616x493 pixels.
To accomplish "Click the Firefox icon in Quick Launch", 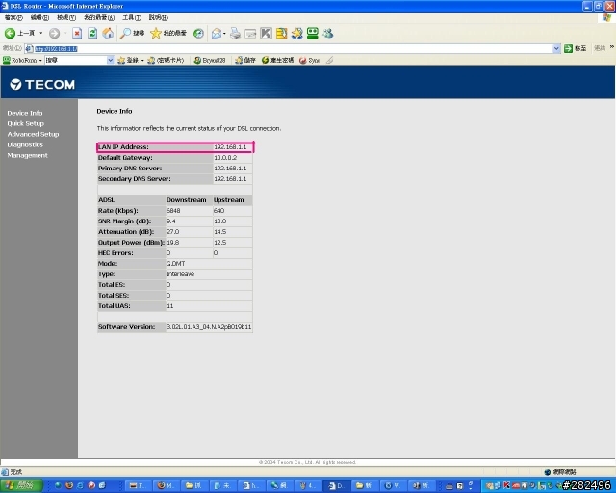I will (69, 485).
